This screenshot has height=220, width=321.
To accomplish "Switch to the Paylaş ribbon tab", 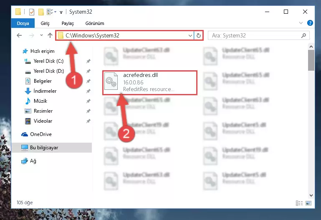I will [x=68, y=23].
